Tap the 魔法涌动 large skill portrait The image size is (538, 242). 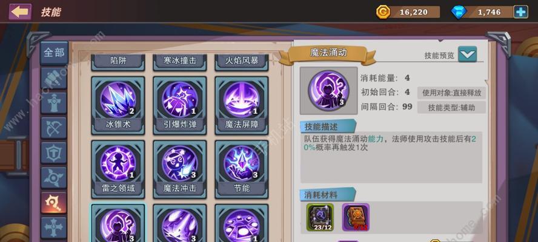pyautogui.click(x=328, y=91)
